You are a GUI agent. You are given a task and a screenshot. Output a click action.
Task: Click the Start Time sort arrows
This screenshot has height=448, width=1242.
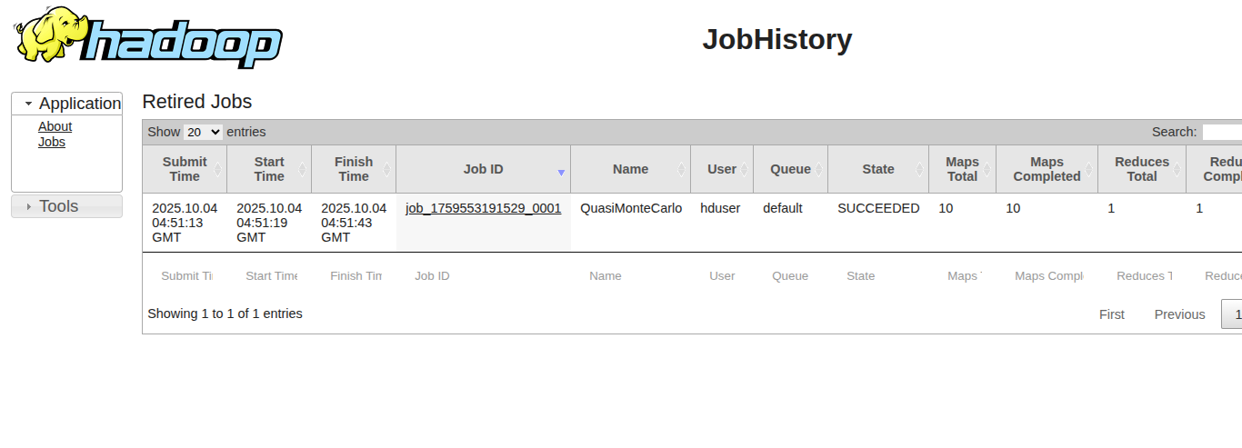302,170
